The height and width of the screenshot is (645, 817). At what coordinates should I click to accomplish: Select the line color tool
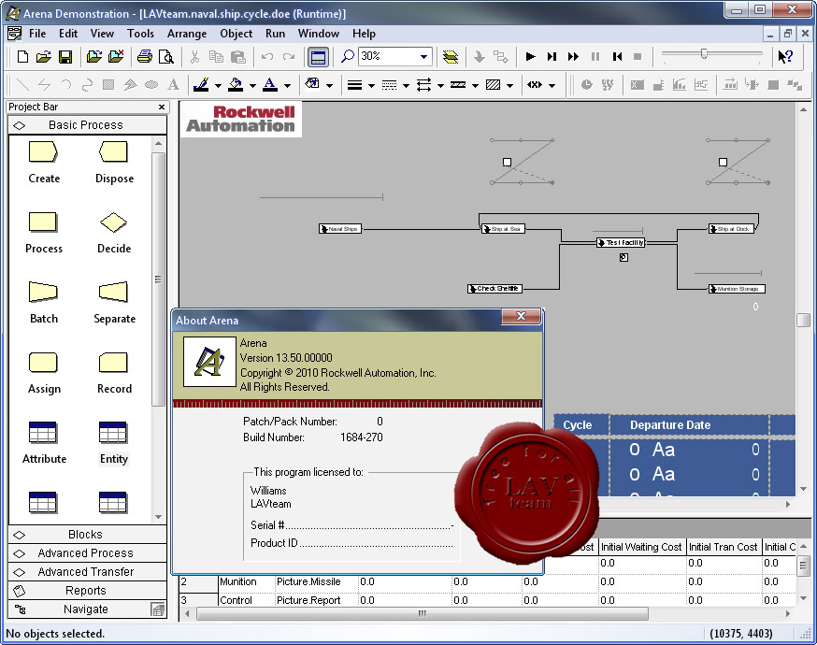click(x=201, y=84)
